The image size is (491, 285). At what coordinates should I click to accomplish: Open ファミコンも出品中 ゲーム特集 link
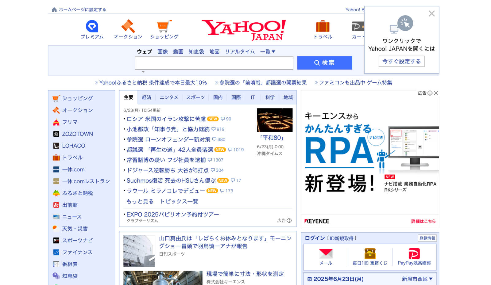click(x=356, y=83)
